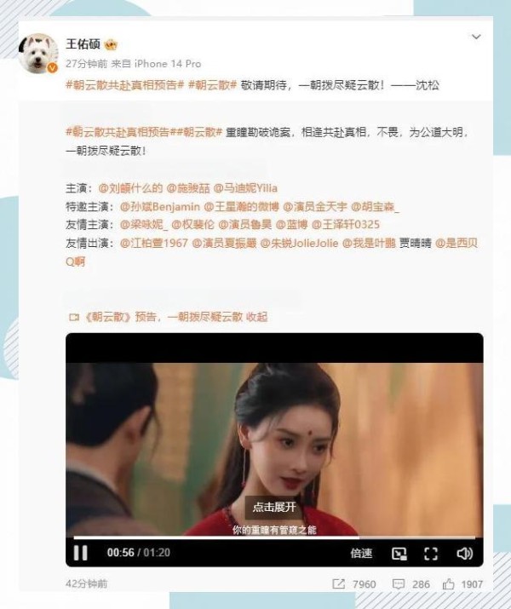The image size is (511, 609).
Task: Mute the video using the speaker icon
Action: pos(464,553)
